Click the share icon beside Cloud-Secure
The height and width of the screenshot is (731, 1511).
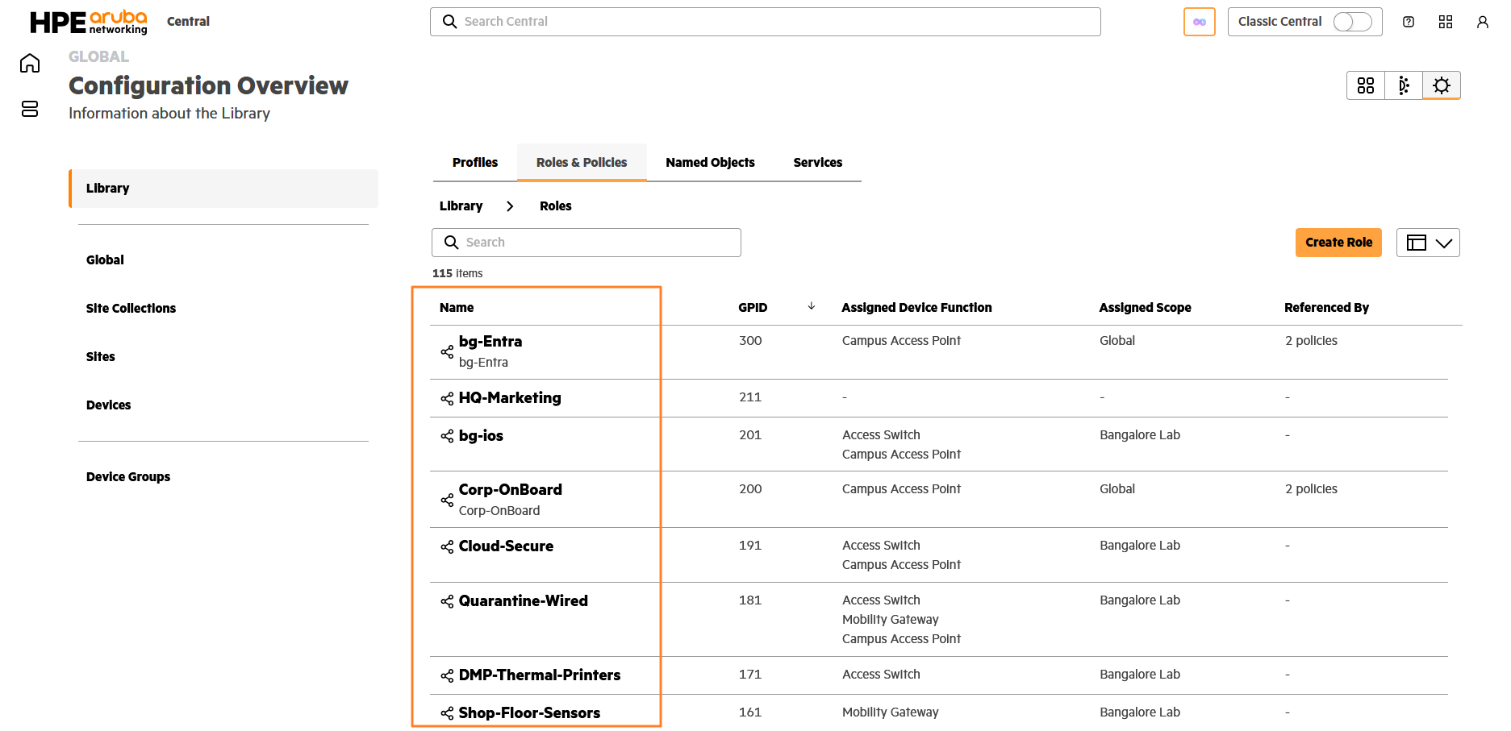447,547
